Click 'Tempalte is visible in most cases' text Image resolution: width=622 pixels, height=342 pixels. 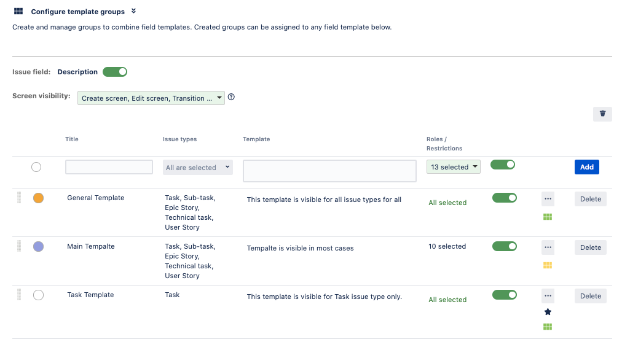[x=300, y=248]
